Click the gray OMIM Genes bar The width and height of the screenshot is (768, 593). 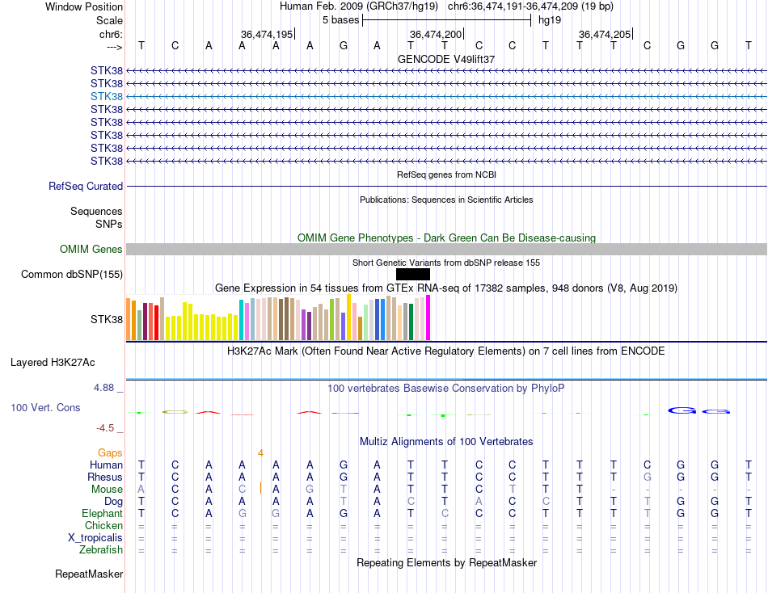446,250
